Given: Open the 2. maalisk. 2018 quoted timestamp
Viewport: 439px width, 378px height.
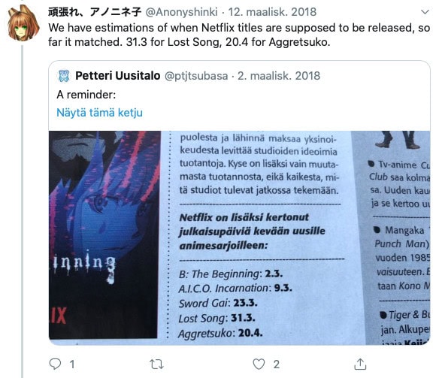Looking at the screenshot, I should tap(279, 76).
